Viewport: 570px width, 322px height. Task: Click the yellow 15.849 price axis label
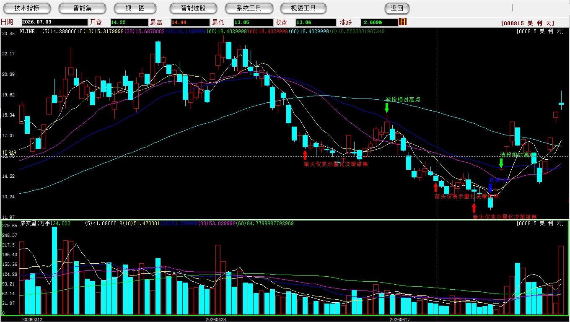[9, 153]
